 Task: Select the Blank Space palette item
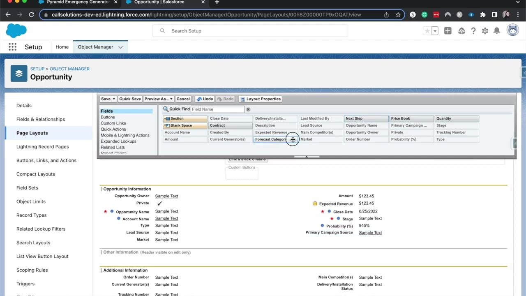(x=185, y=125)
